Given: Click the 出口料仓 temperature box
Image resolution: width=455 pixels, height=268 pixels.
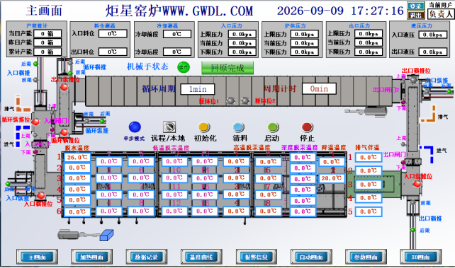Looking at the screenshot, I should (x=113, y=52).
